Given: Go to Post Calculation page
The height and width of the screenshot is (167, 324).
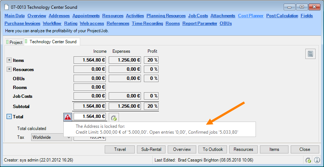Looking at the screenshot, I should (x=282, y=16).
